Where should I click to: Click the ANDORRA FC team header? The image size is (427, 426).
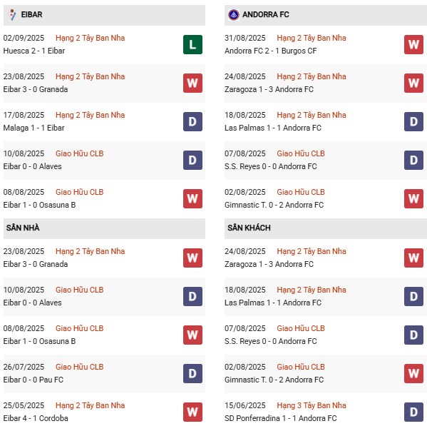(x=326, y=15)
